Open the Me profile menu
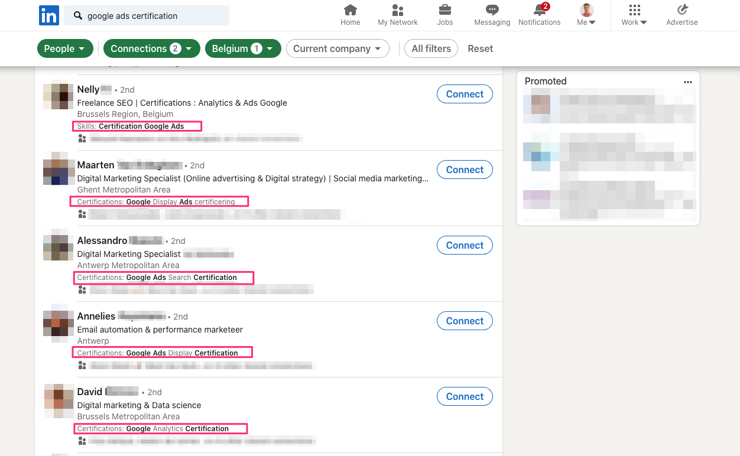 tap(586, 15)
